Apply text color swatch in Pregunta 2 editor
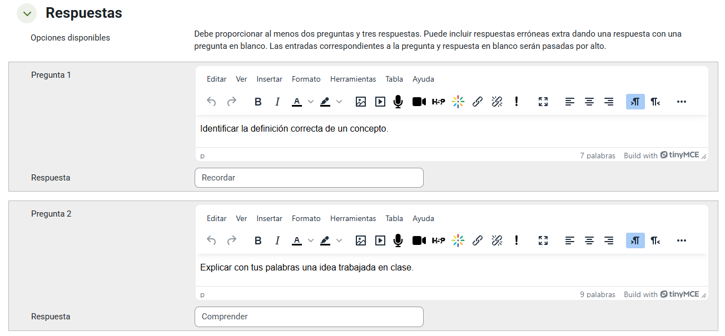 click(x=297, y=240)
